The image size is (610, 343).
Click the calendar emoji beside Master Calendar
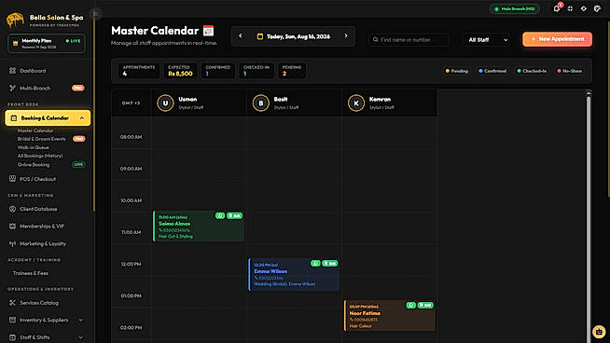[x=208, y=31]
